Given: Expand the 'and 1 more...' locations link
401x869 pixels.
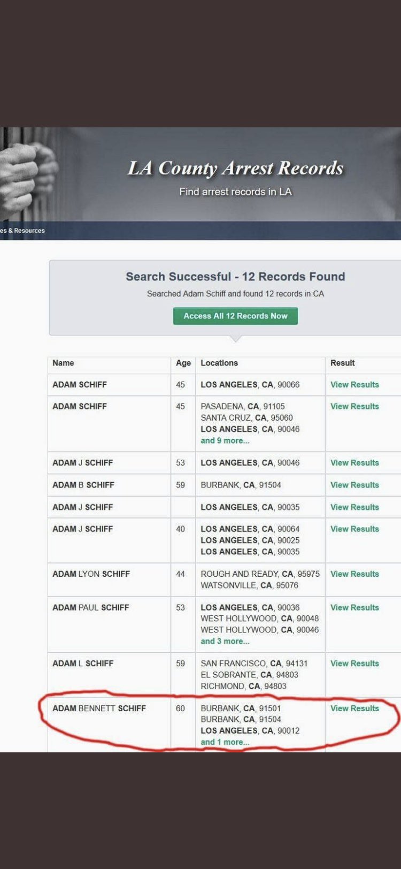Looking at the screenshot, I should 225,742.
